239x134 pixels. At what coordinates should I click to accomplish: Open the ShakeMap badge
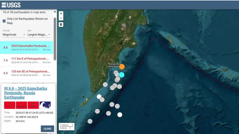tap(22, 105)
